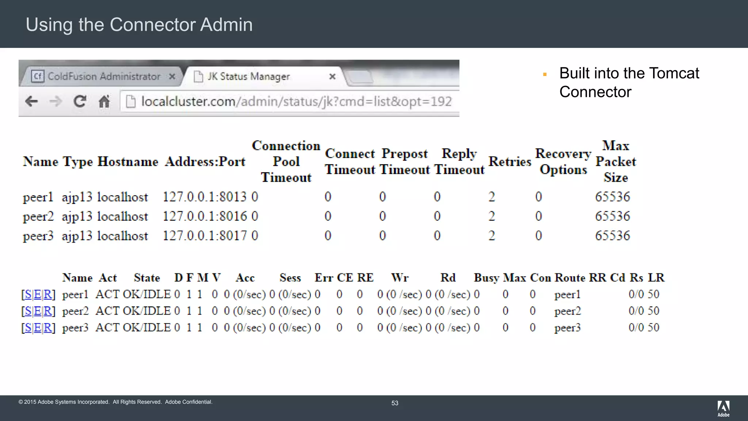Click the slide number 53

[x=395, y=403]
